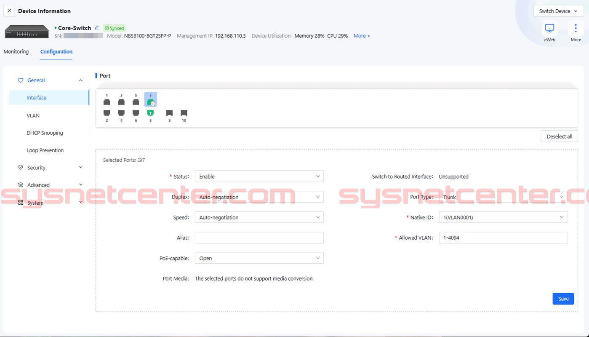Select port 5 icon
Screen dimensions: 589x337
[136, 102]
